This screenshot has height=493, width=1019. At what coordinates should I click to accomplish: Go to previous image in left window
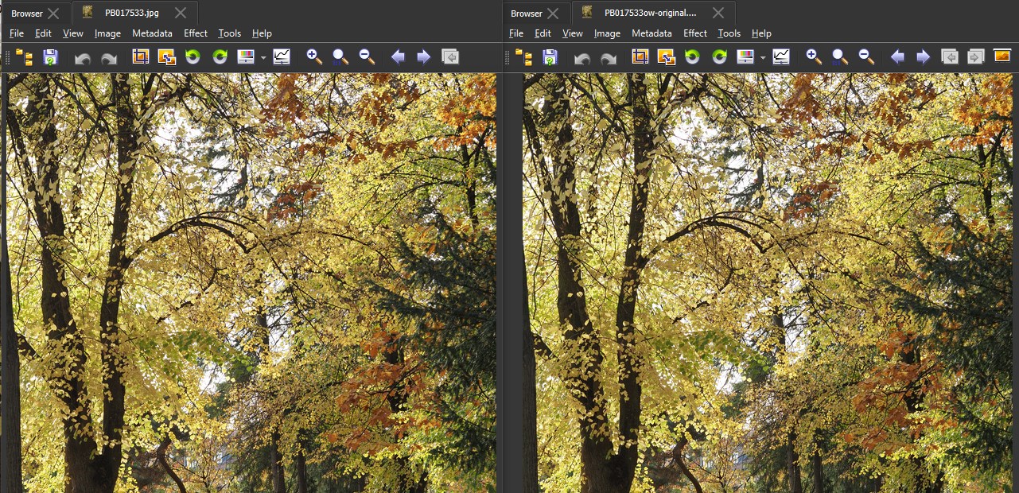(x=398, y=56)
